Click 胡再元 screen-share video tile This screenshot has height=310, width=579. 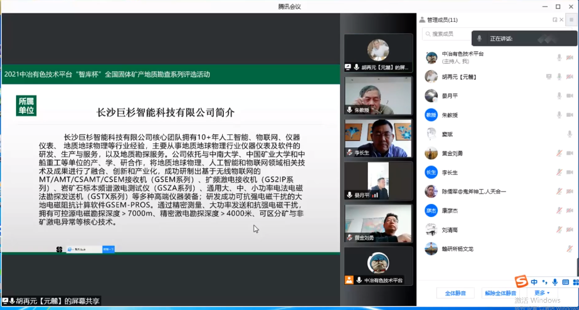point(378,53)
